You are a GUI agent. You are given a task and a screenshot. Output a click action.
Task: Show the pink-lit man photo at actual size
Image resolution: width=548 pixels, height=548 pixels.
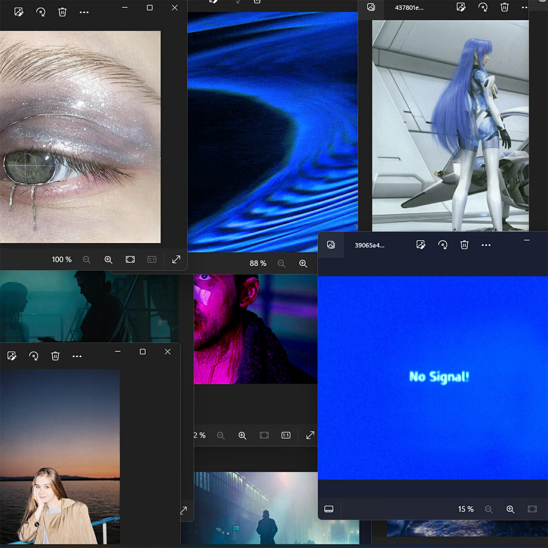pyautogui.click(x=286, y=435)
